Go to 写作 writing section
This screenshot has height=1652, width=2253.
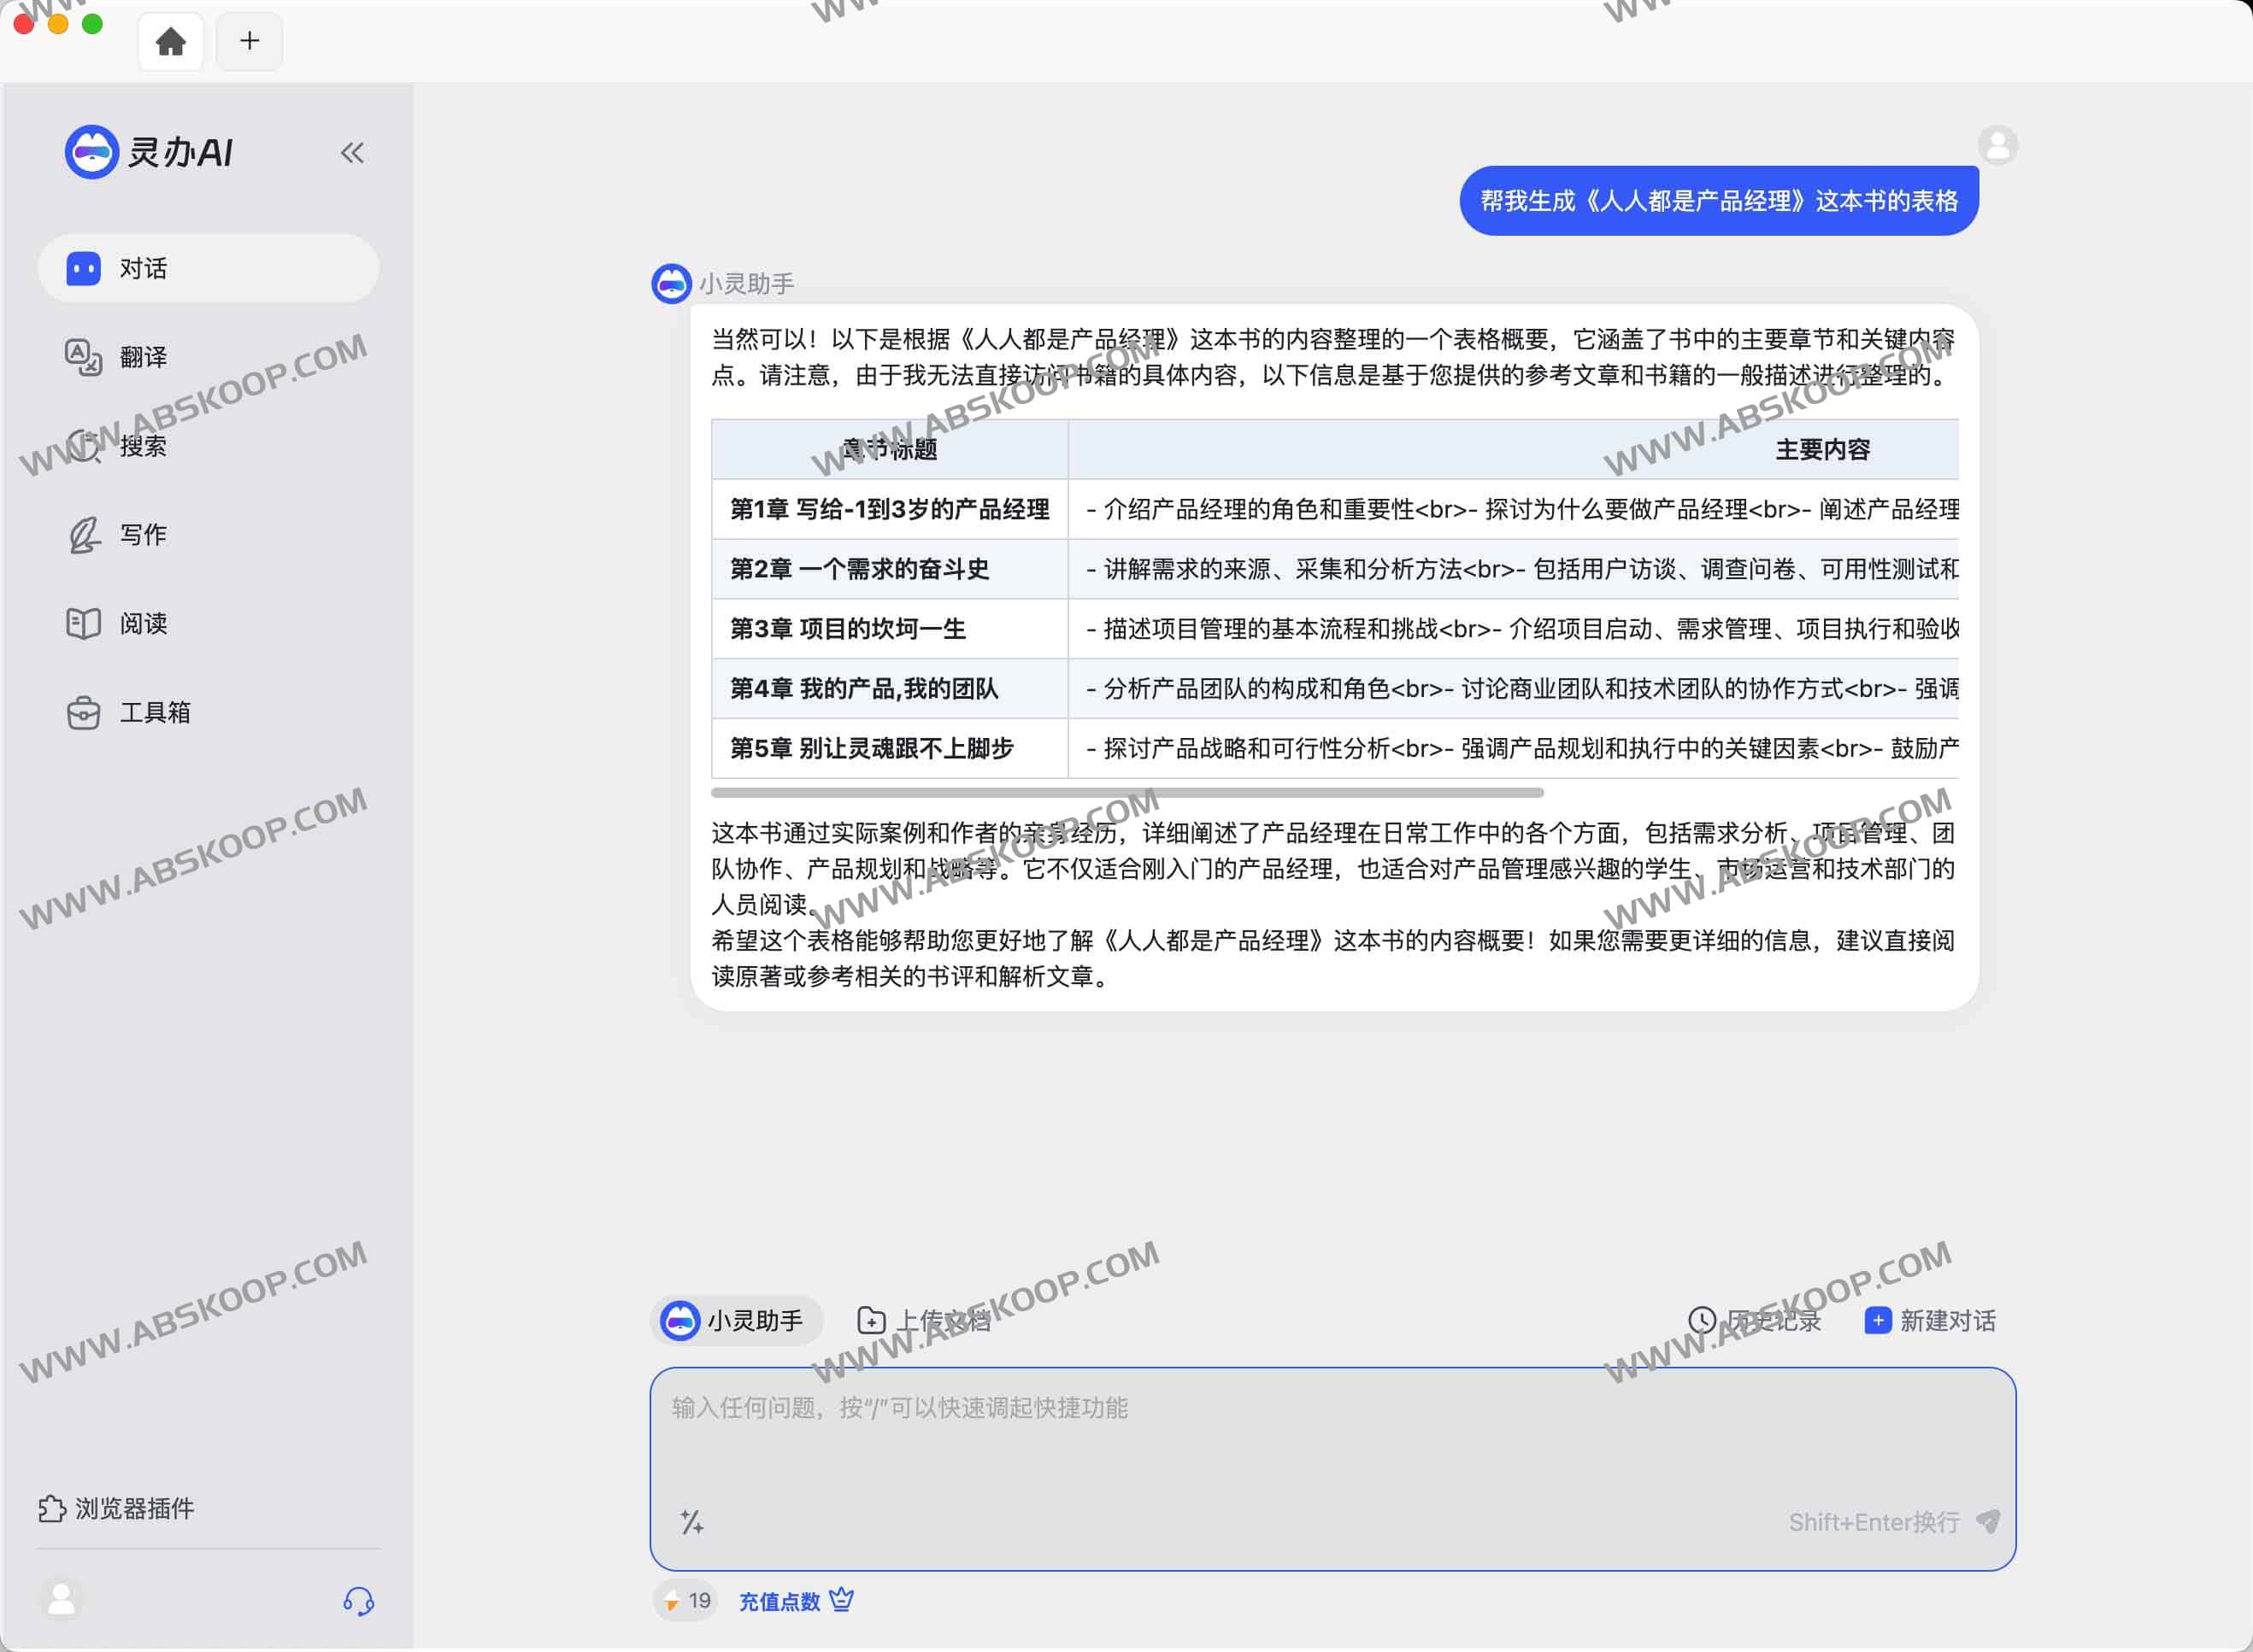pyautogui.click(x=142, y=535)
